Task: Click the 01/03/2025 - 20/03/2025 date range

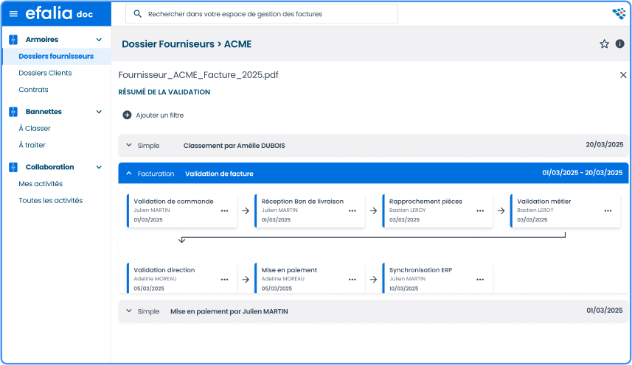Action: tap(583, 173)
